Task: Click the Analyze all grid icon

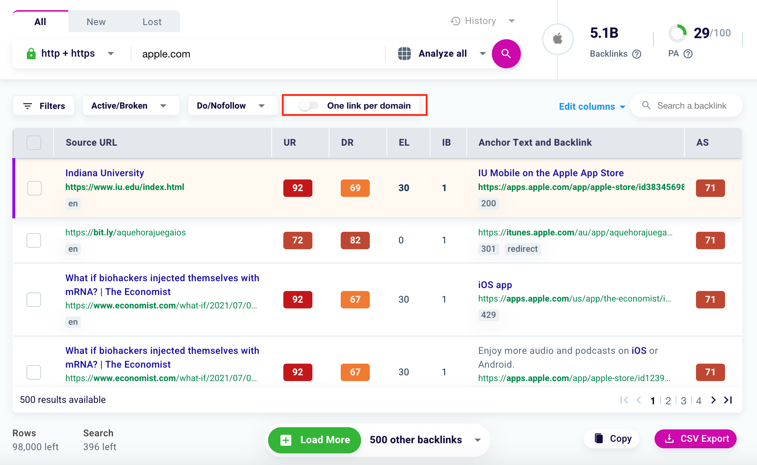Action: click(404, 54)
